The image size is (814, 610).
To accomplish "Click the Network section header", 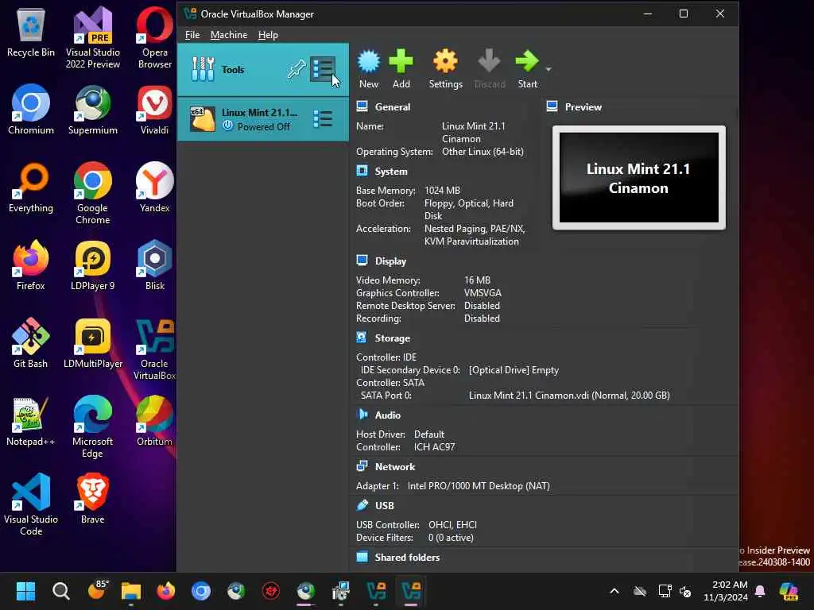I will coord(395,467).
